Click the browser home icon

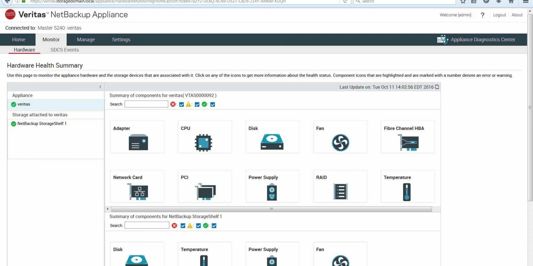point(511,1)
